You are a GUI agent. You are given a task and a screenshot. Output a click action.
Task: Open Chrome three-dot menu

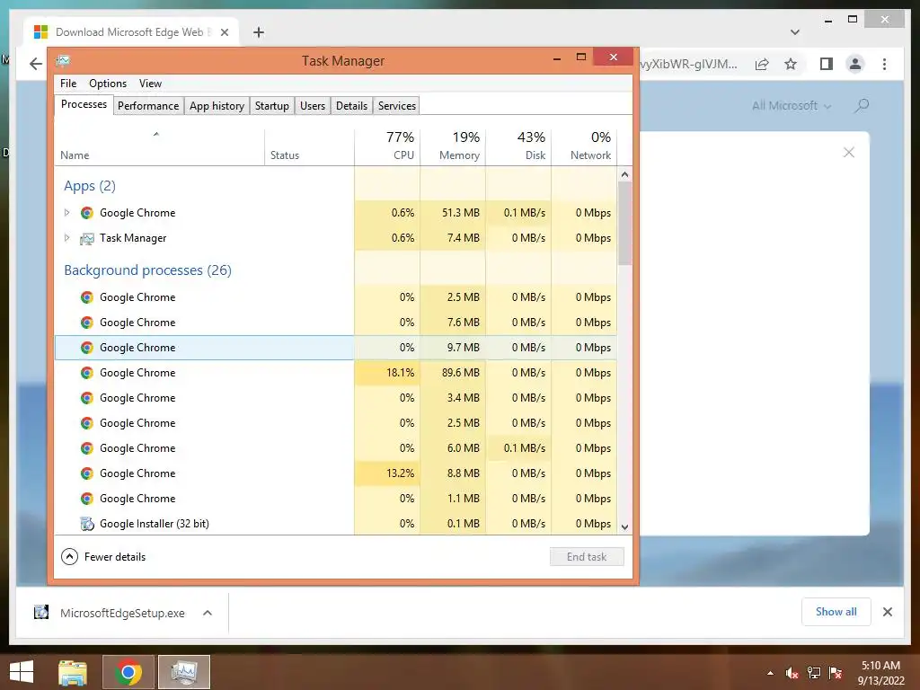884,64
